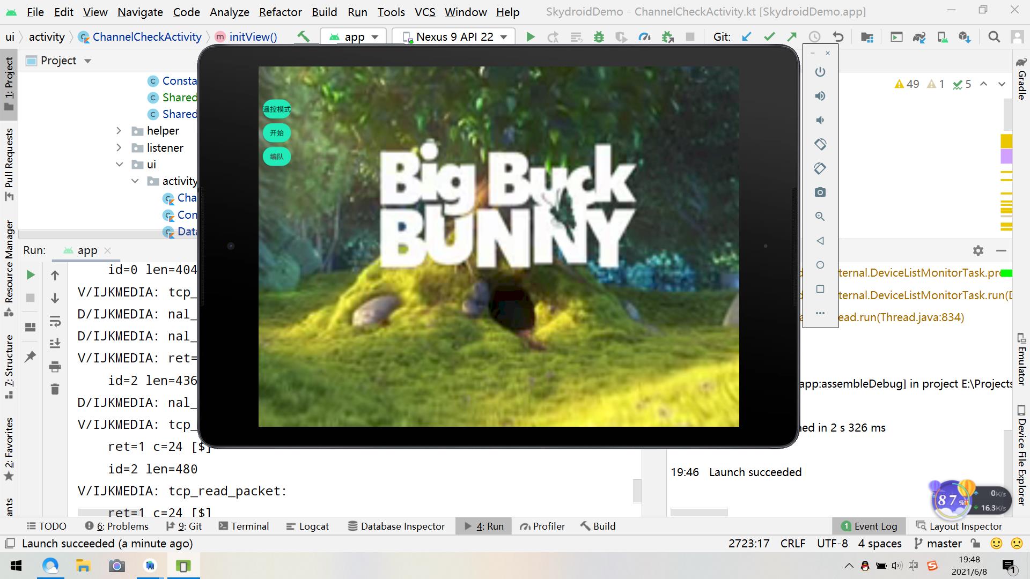
Task: Decrease emulator volume
Action: [820, 120]
